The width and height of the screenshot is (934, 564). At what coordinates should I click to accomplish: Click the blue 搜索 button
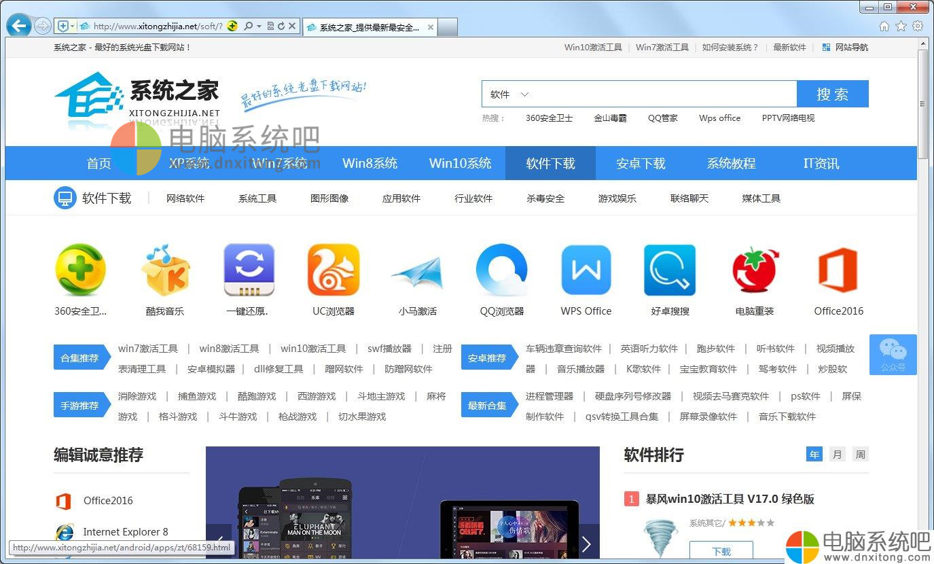(x=832, y=94)
